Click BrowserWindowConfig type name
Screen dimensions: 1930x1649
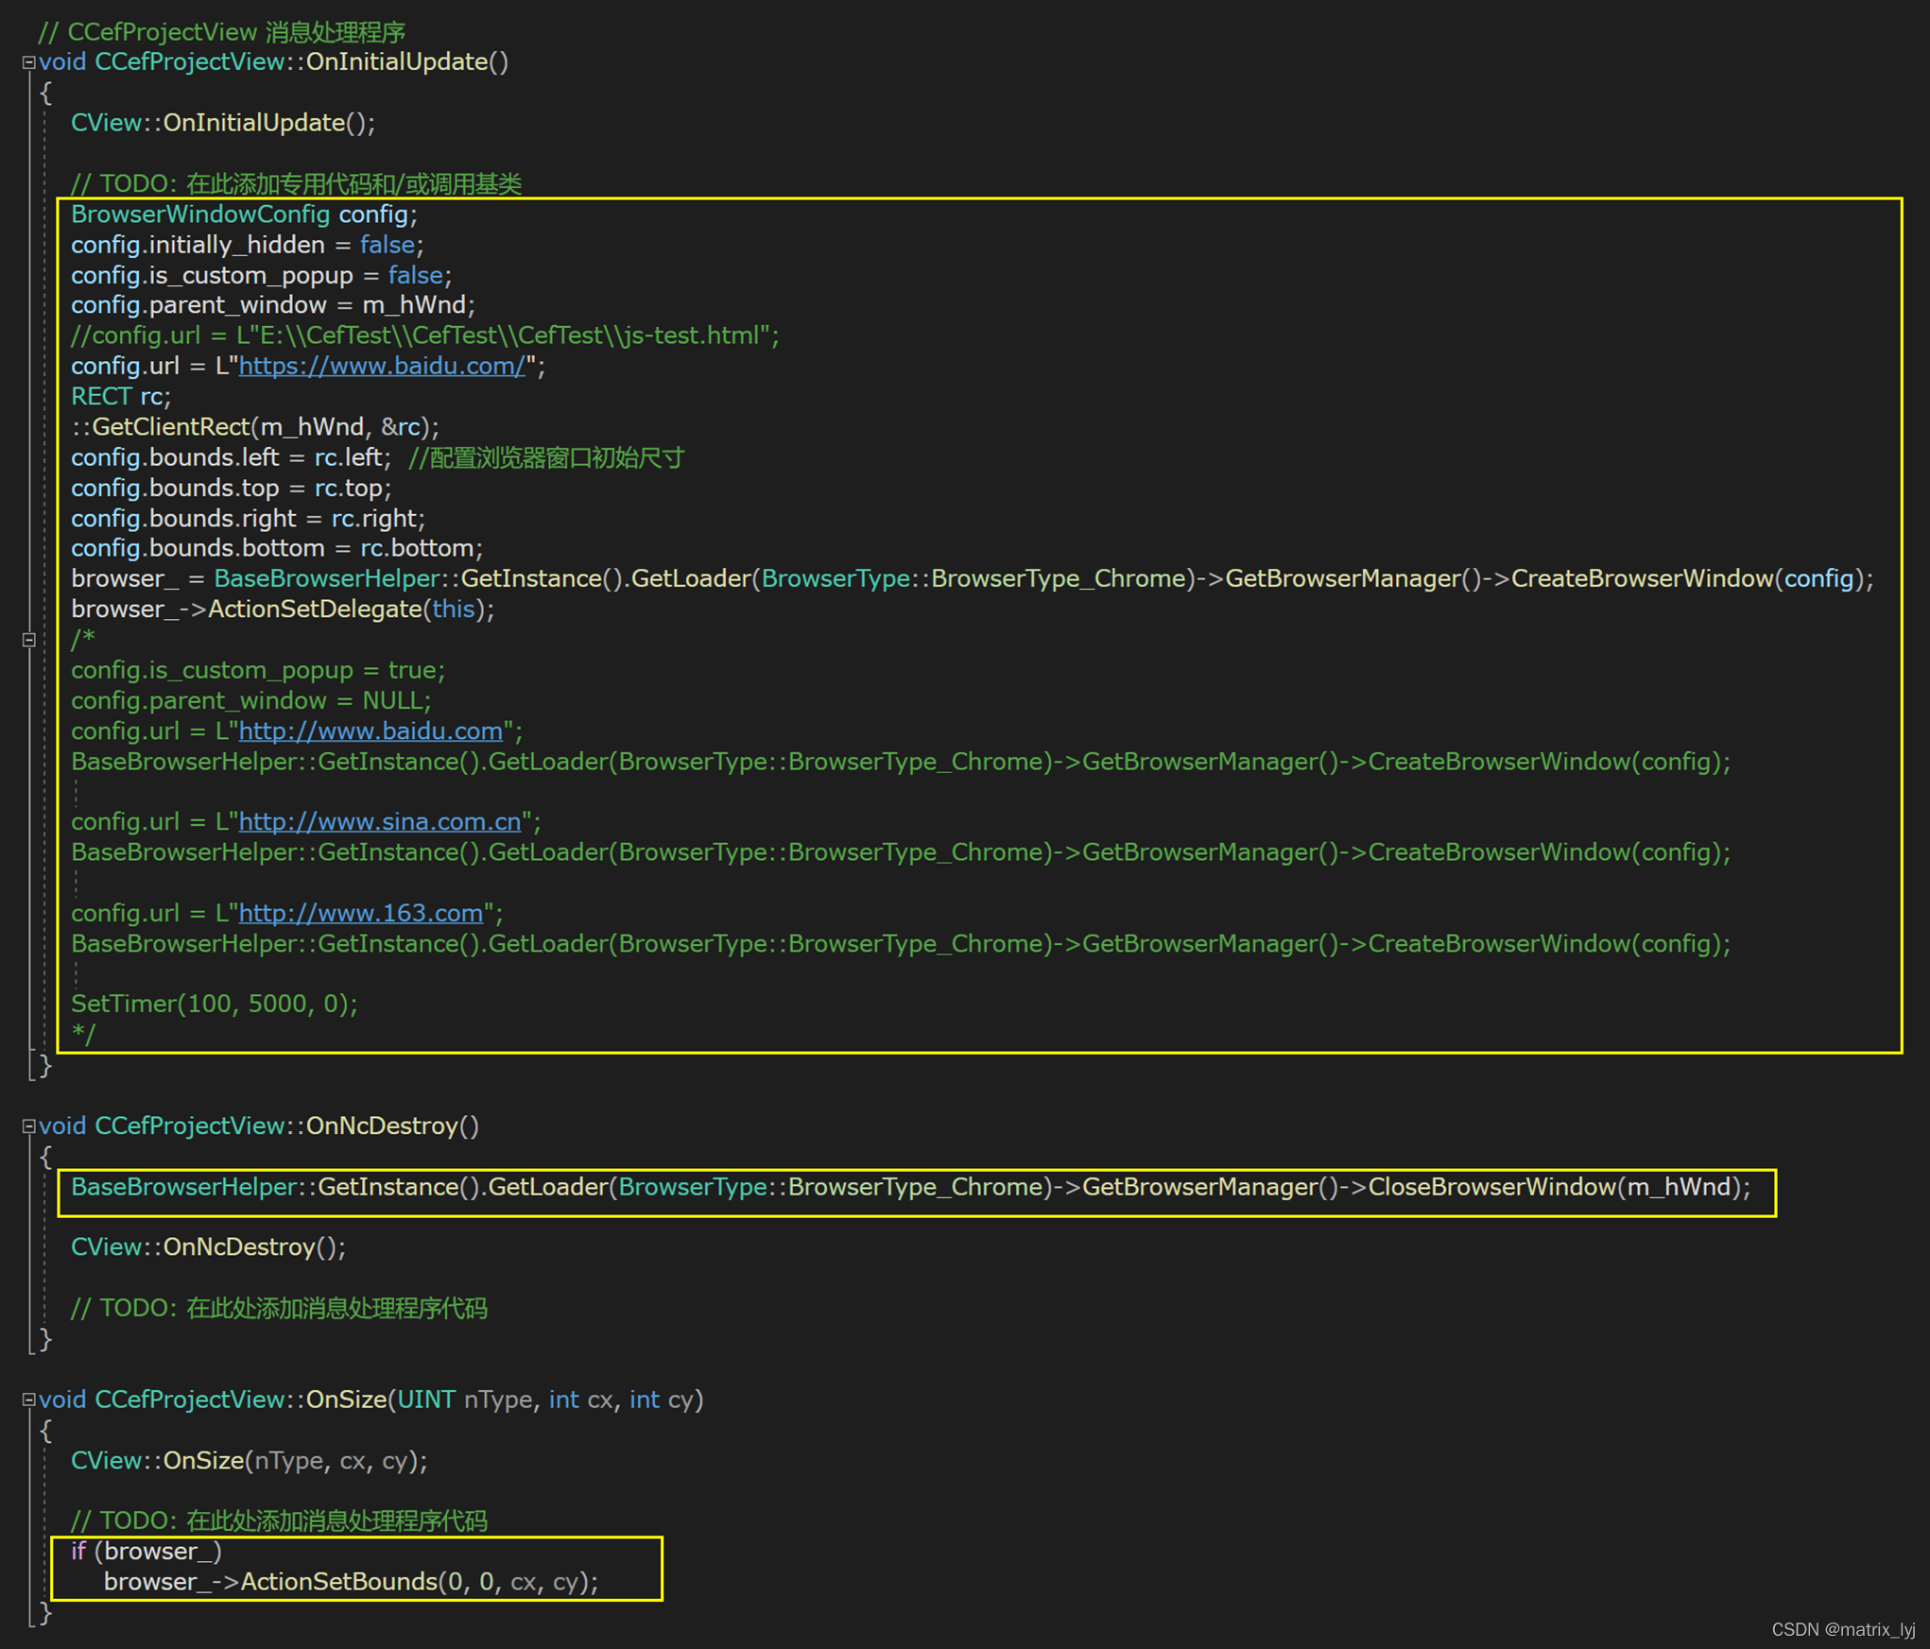pyautogui.click(x=199, y=215)
